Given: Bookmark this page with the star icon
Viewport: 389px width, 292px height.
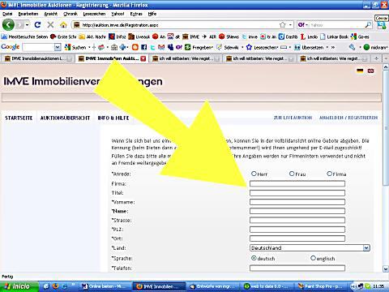Looking at the screenshot, I should tap(283, 25).
